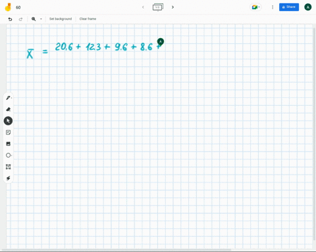316x252 pixels.
Task: Undo the last action
Action: point(10,19)
